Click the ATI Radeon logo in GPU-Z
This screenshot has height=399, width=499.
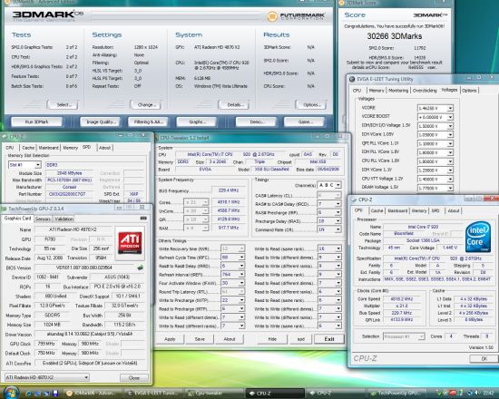[130, 243]
